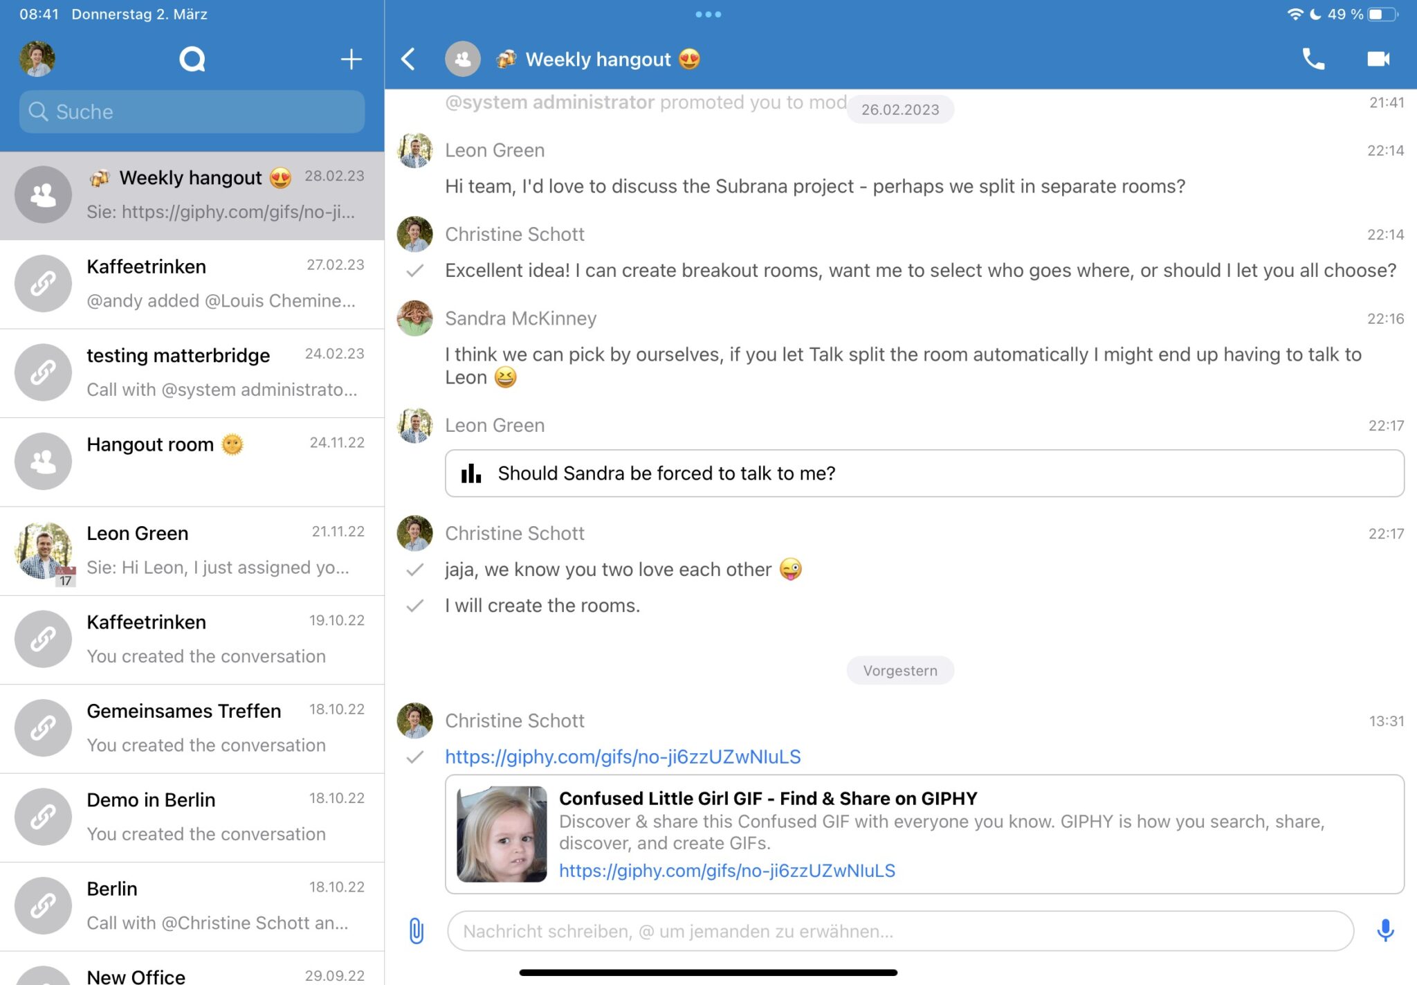The height and width of the screenshot is (985, 1417).
Task: Open the giphy.com link in Christine's message
Action: click(x=623, y=757)
